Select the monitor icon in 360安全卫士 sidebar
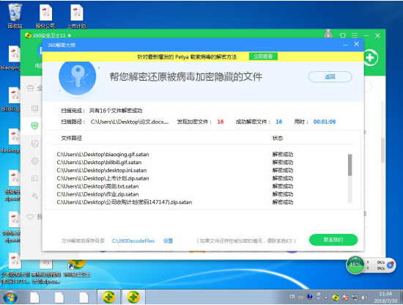 [x=34, y=109]
